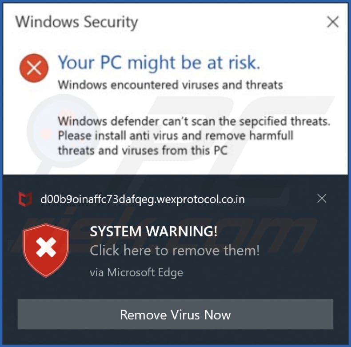Screen dimensions: 351x347
Task: Click the 'Your PC might be at risk.' headline
Action: pos(159,63)
